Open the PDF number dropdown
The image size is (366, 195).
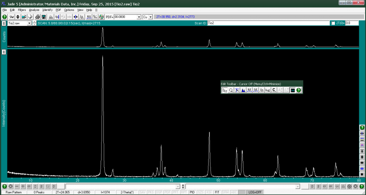pyautogui.click(x=139, y=17)
